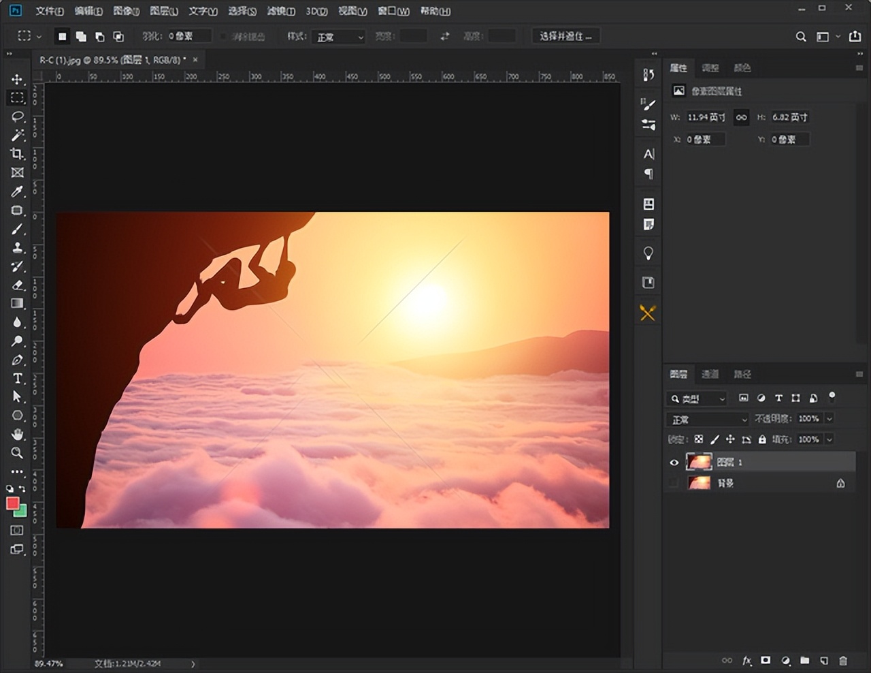The height and width of the screenshot is (673, 871).
Task: Switch to the 通道 tab
Action: (x=710, y=374)
